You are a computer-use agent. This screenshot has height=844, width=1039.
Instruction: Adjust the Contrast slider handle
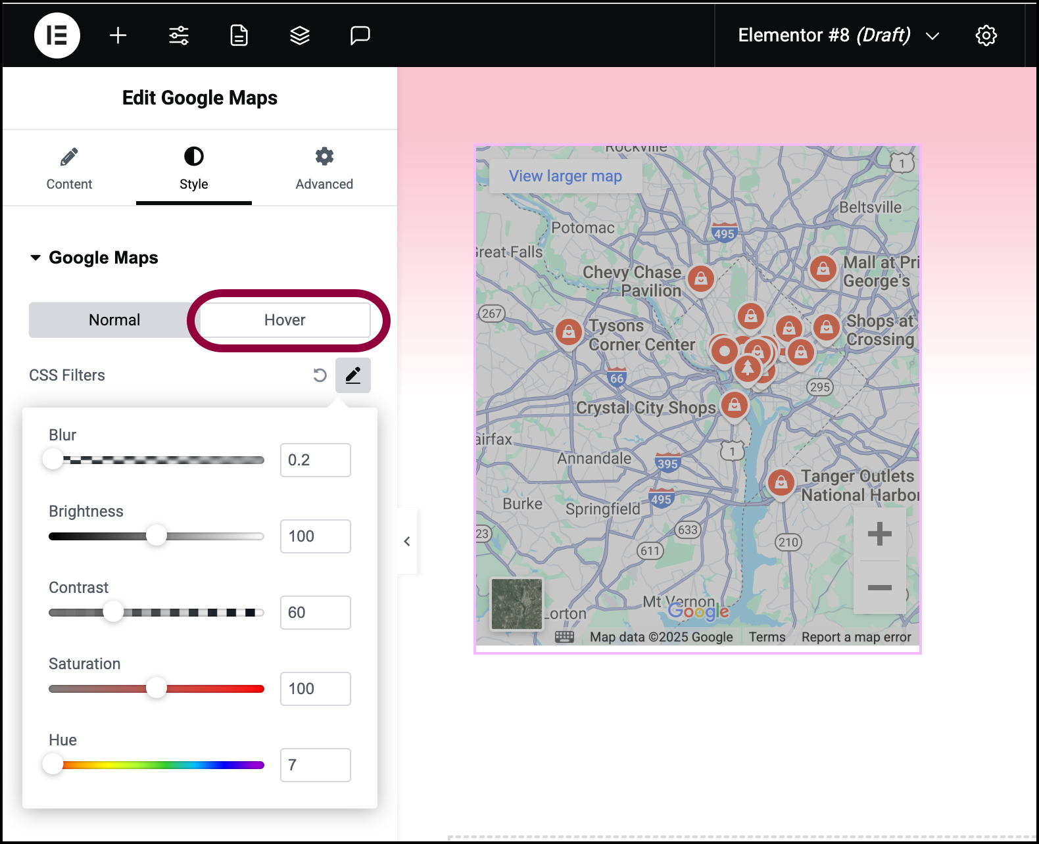coord(113,612)
